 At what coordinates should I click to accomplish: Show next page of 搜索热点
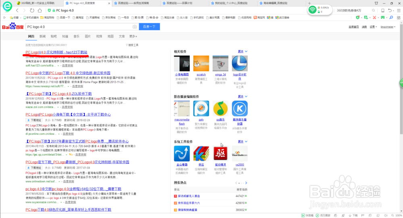point(246,183)
